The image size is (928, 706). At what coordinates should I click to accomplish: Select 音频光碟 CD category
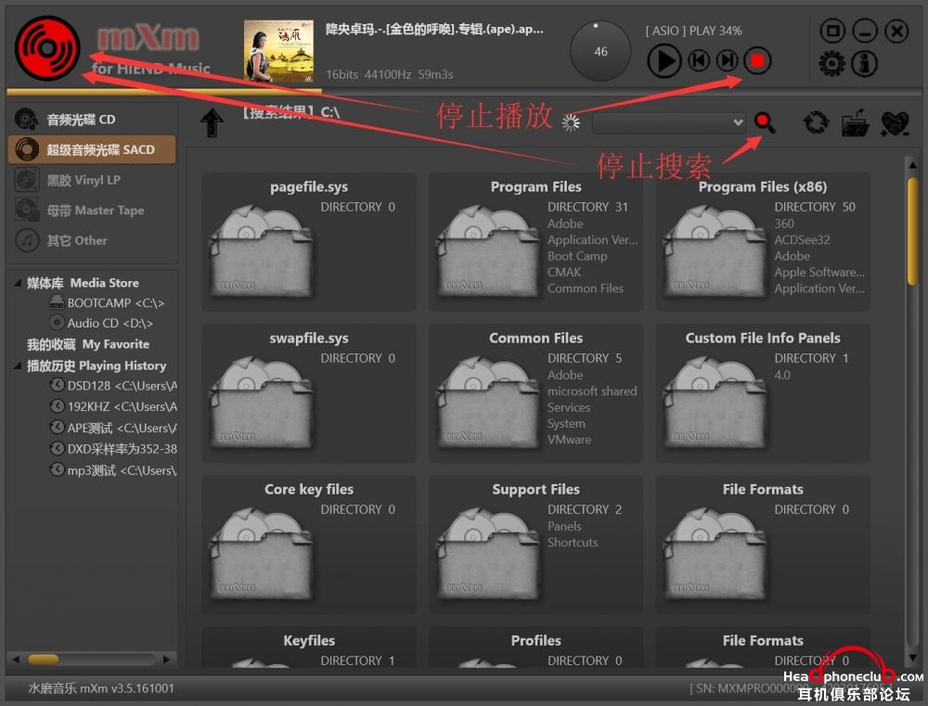tap(92, 120)
